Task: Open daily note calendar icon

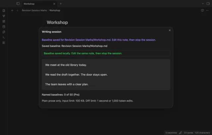Action: point(4,27)
